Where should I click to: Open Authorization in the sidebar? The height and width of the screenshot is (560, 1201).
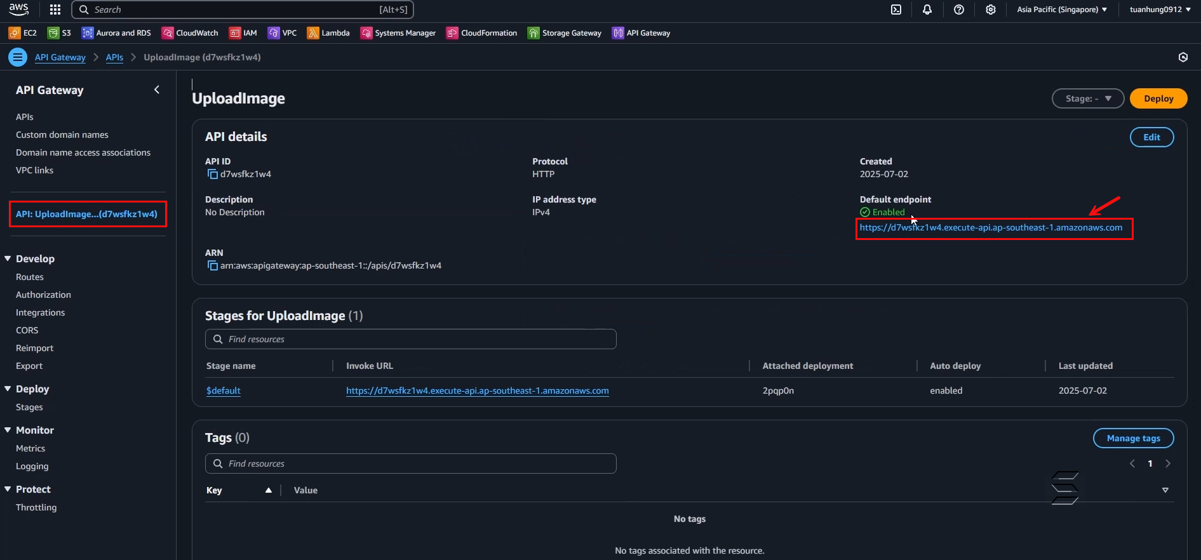(43, 295)
